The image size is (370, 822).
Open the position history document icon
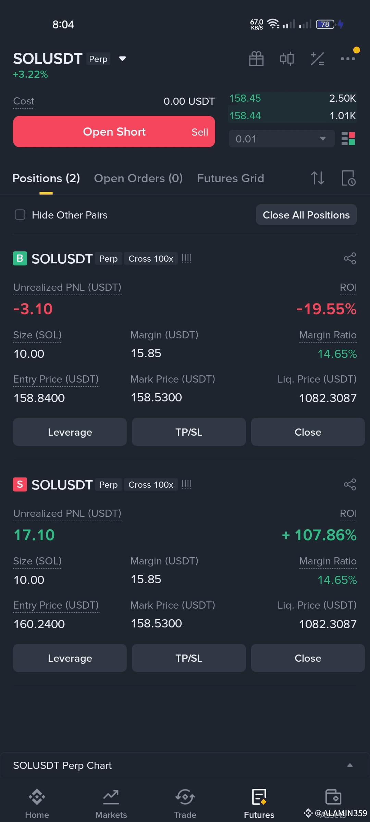[x=348, y=178]
